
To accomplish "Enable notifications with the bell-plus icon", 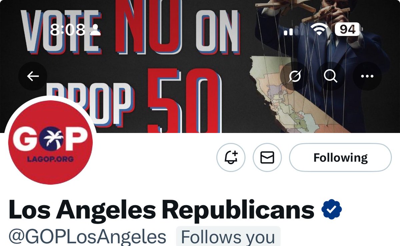I will click(231, 157).
